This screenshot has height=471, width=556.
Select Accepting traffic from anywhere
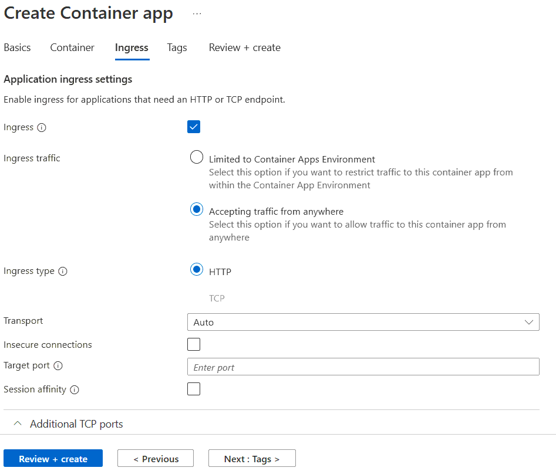point(197,209)
